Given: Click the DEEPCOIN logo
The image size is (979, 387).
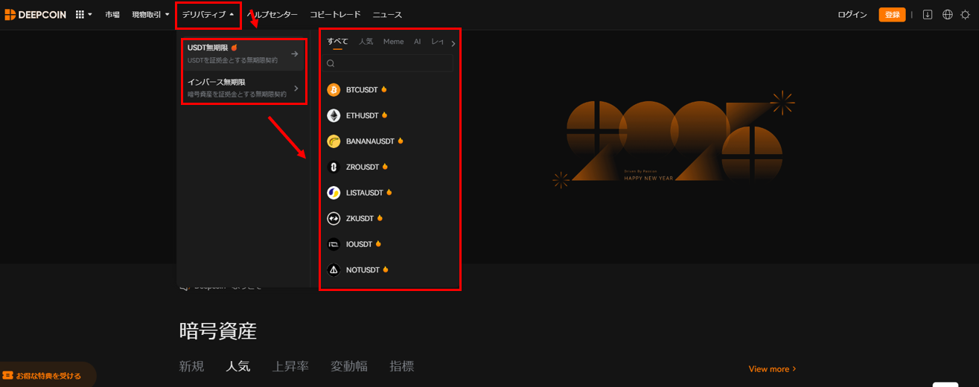Looking at the screenshot, I should click(34, 14).
